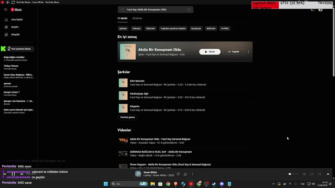
Task: Click the YouTube Music logo
Action: pyautogui.click(x=16, y=10)
